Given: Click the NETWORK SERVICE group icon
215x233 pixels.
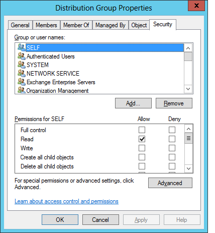Looking at the screenshot, I should tap(22, 73).
